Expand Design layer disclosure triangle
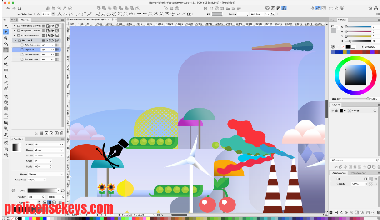The height and width of the screenshot is (220, 380). 345,111
